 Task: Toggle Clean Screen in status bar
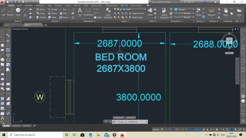point(240,130)
